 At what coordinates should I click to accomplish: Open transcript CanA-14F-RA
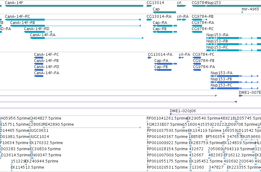(x=86, y=38)
